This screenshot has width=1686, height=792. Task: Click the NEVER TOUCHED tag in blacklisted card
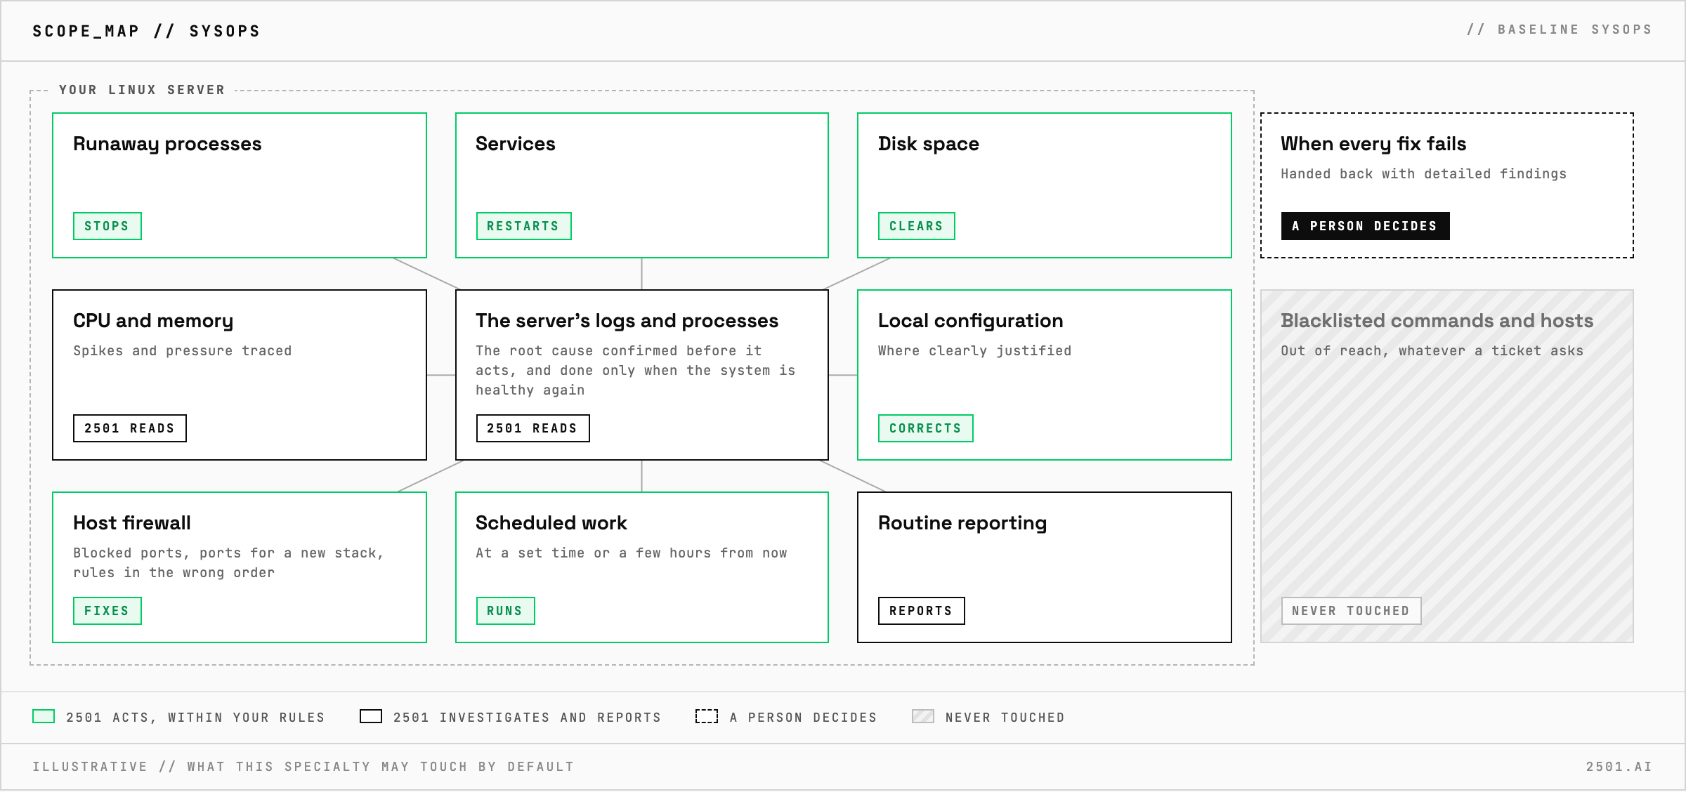click(x=1351, y=611)
